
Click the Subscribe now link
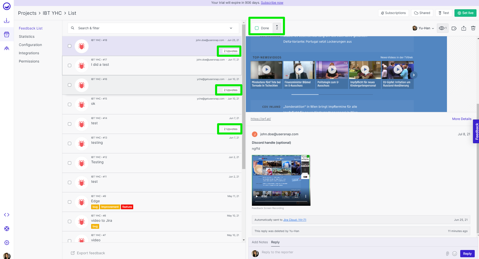[272, 3]
